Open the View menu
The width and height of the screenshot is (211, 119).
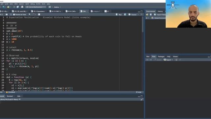(x=12, y=4)
